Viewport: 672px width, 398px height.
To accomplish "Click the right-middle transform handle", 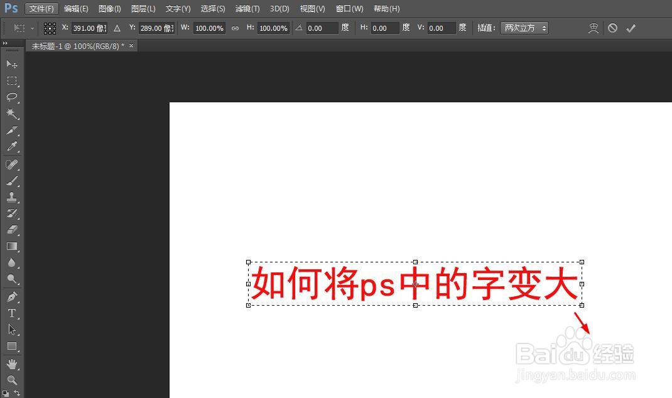I will (582, 284).
